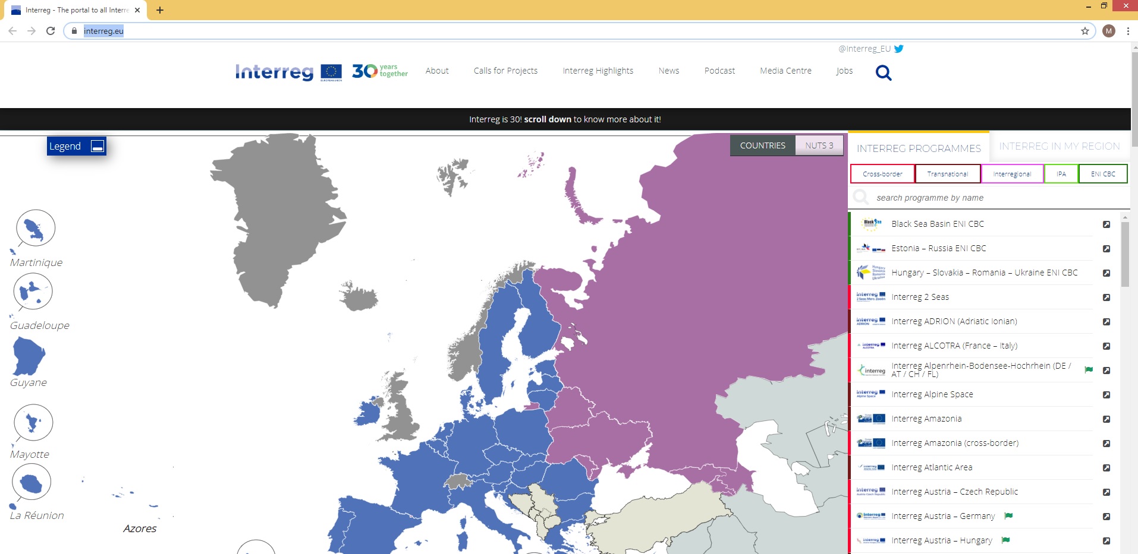This screenshot has width=1138, height=554.
Task: Open external link icon for Austria – Czech Republic
Action: [1106, 492]
